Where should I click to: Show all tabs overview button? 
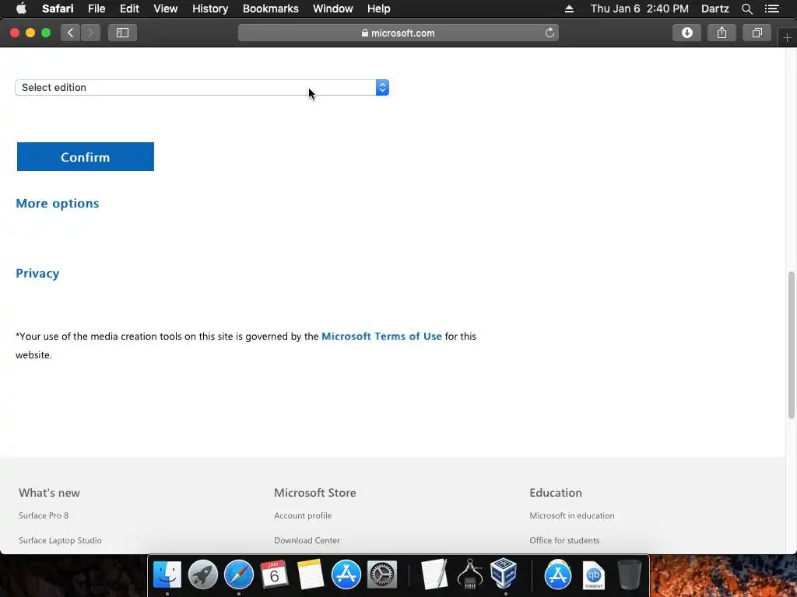tap(757, 33)
